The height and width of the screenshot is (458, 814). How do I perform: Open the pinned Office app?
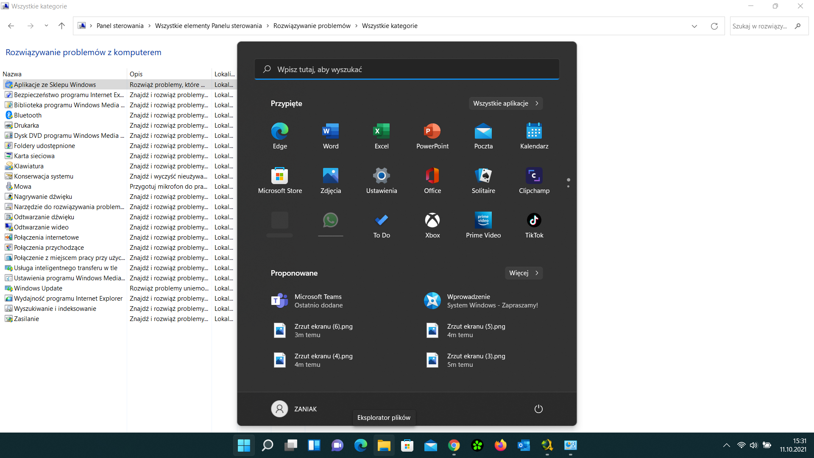432,180
